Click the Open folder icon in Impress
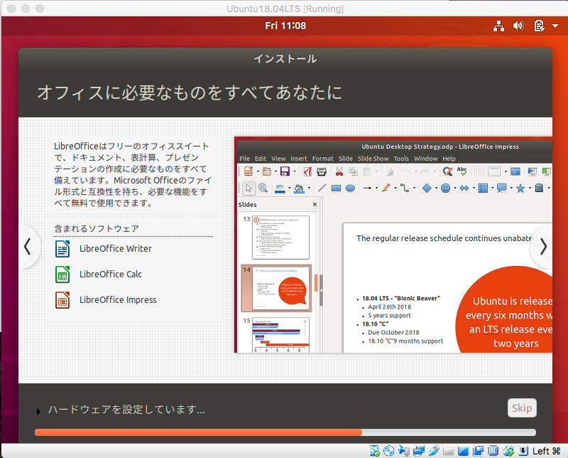This screenshot has width=568, height=458. click(267, 171)
